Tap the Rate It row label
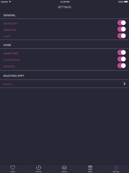The width and height of the screenshot is (129, 173). coord(8,84)
